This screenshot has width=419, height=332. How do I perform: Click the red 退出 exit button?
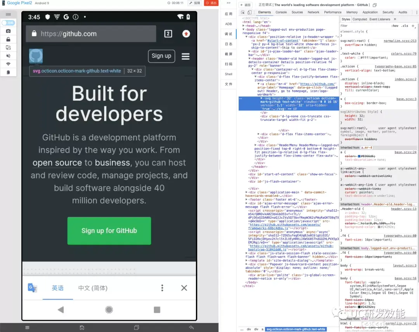[x=211, y=3]
